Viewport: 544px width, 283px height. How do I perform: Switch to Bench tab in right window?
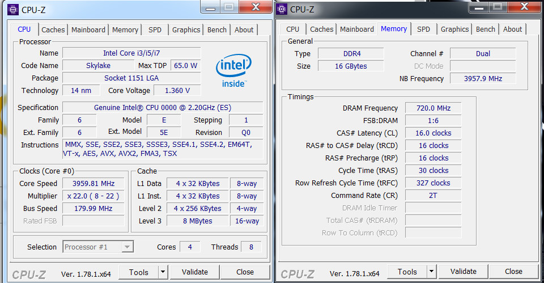(x=486, y=29)
